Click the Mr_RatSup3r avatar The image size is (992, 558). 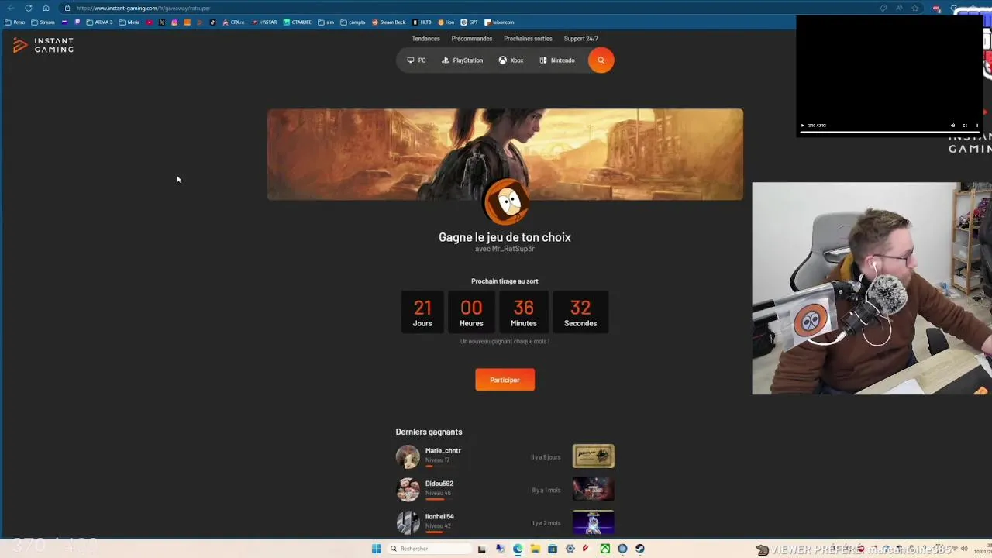[x=505, y=202]
